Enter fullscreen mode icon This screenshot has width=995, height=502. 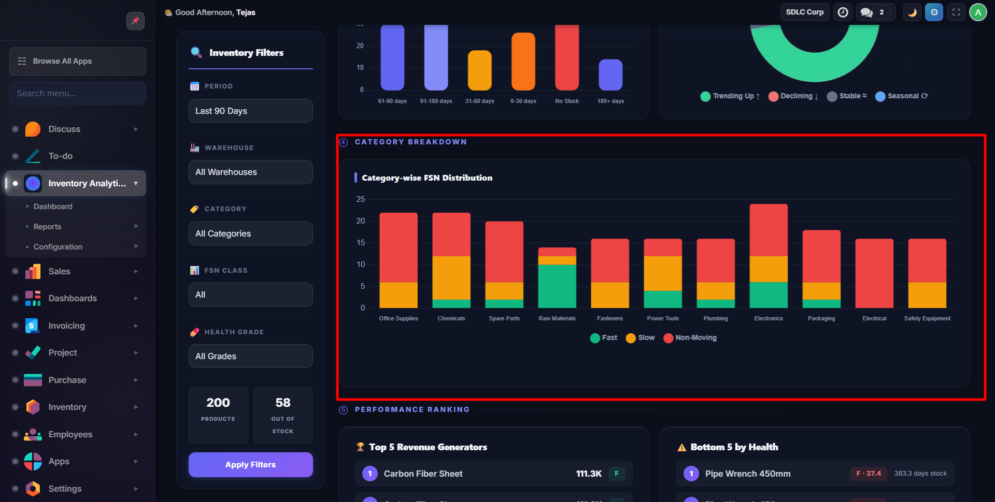click(x=956, y=12)
